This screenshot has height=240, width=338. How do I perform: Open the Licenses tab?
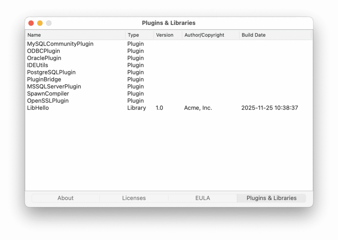[134, 198]
